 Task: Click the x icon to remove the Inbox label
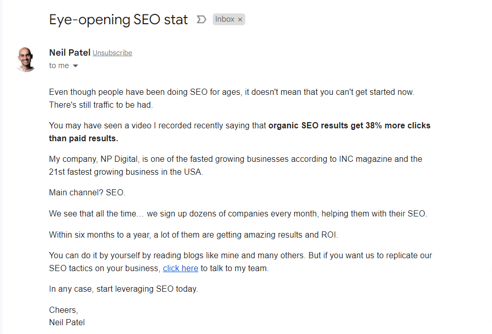[240, 19]
